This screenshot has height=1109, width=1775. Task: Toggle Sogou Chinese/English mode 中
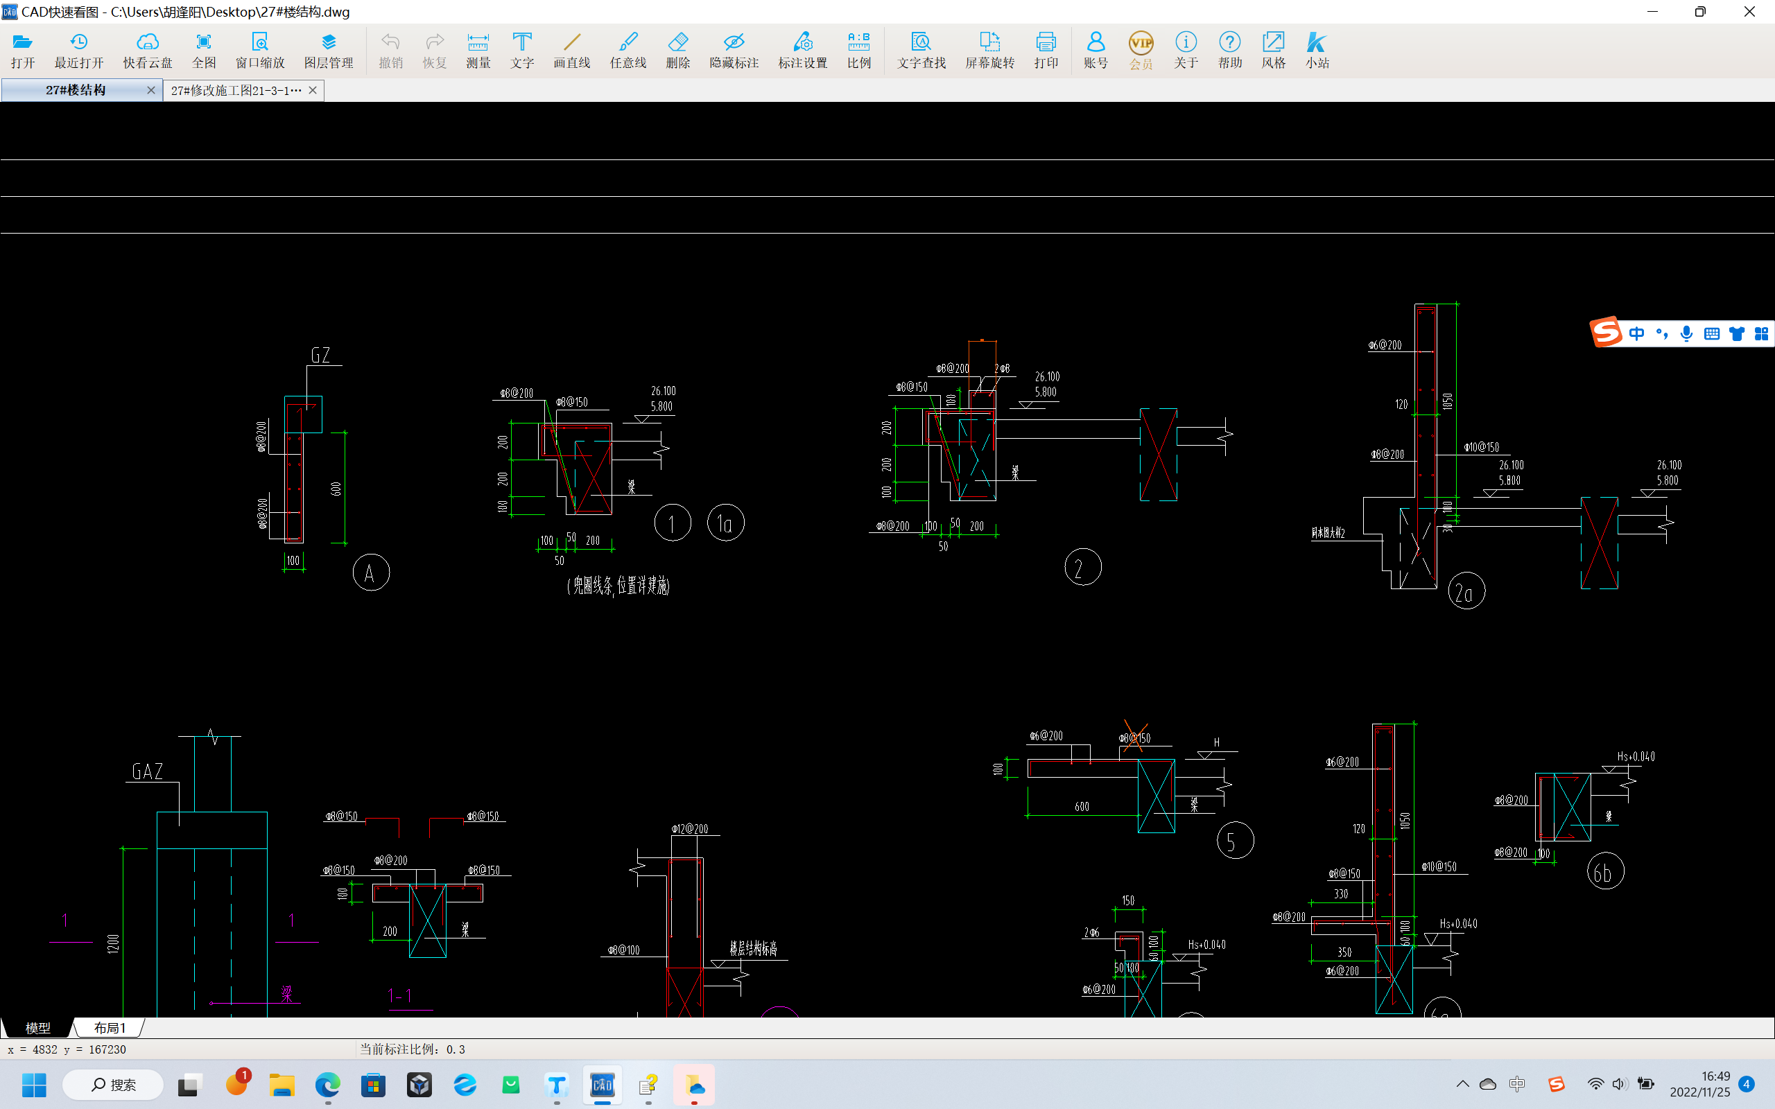pyautogui.click(x=1636, y=333)
